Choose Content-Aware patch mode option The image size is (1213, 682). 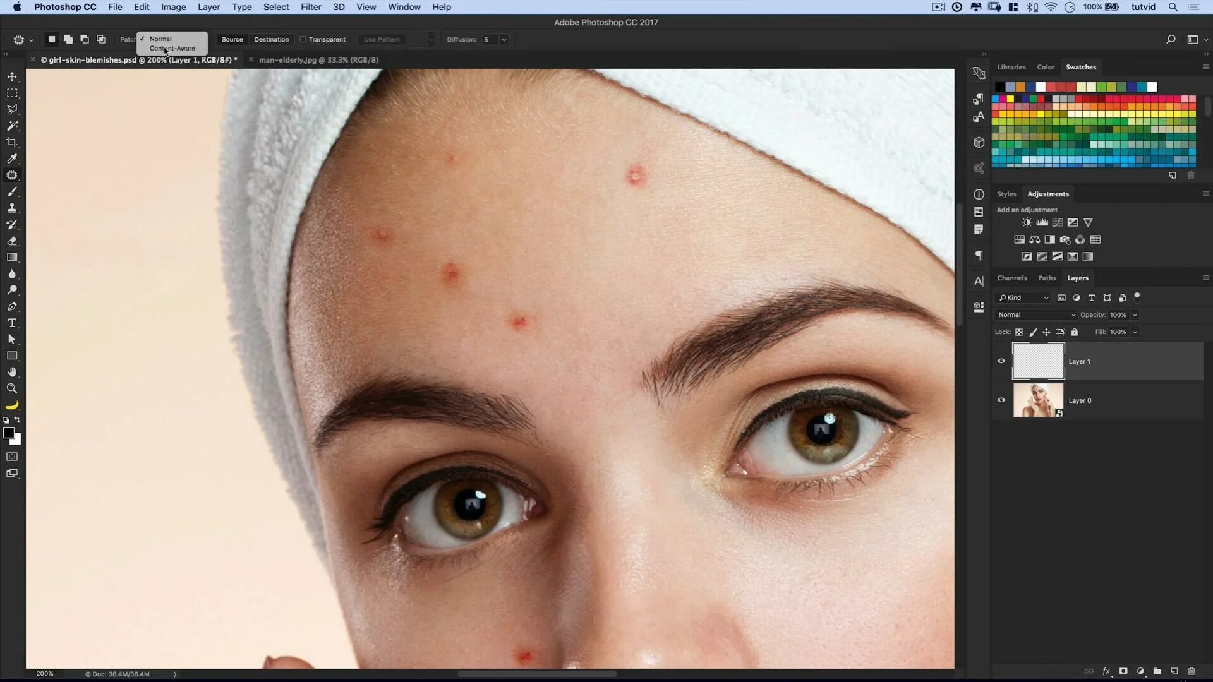click(x=172, y=49)
